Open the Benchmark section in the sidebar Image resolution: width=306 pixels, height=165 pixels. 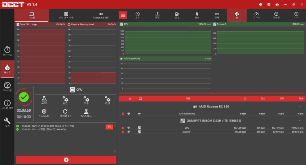[7, 51]
